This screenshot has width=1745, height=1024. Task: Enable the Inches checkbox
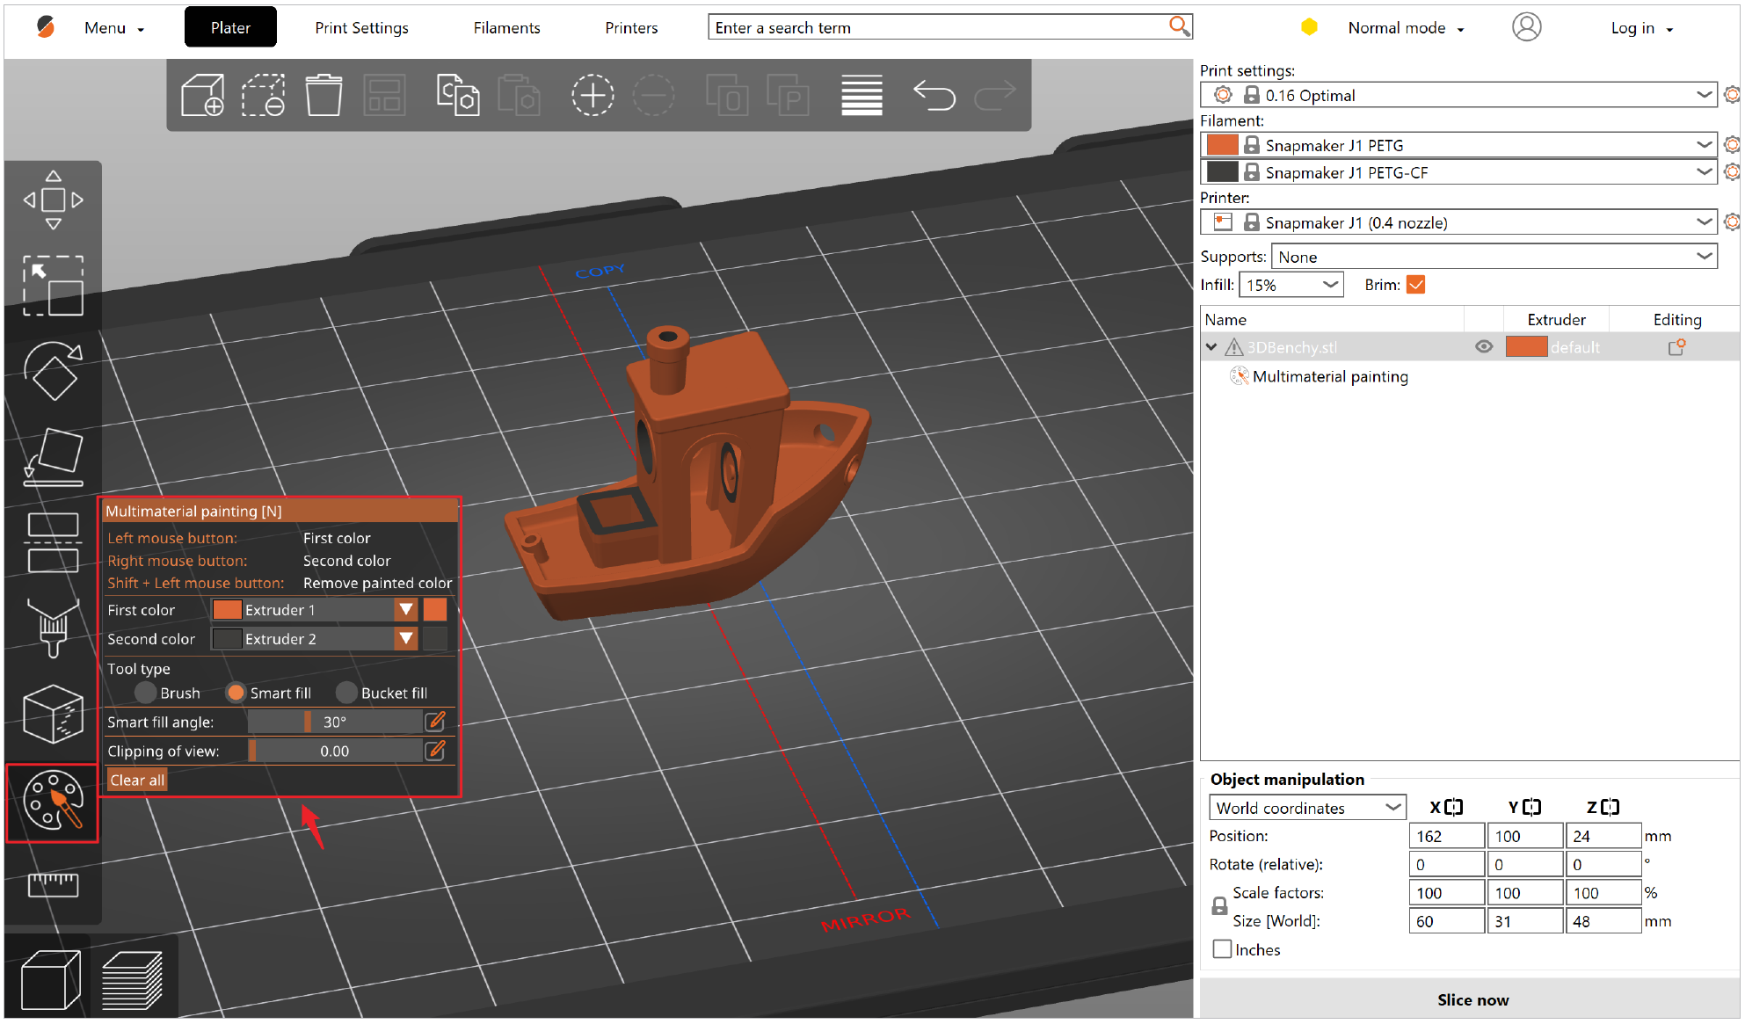point(1222,949)
